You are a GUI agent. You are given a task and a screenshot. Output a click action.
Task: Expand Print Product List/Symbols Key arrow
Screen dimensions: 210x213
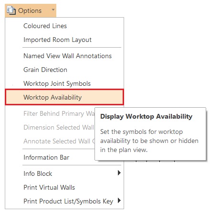point(119,201)
